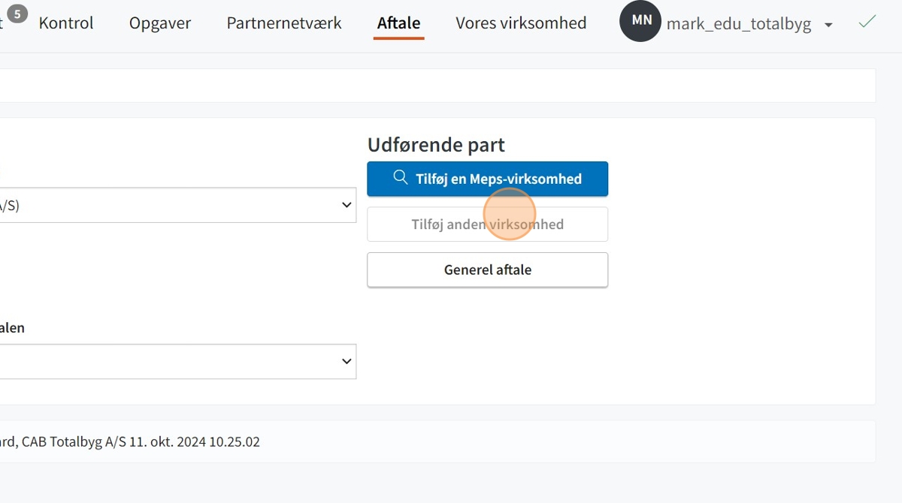The width and height of the screenshot is (902, 503).
Task: Expand chevron of dropdown under 'alen' label
Action: (x=347, y=361)
